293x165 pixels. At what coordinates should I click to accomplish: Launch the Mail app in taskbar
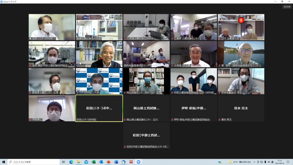pos(86,162)
